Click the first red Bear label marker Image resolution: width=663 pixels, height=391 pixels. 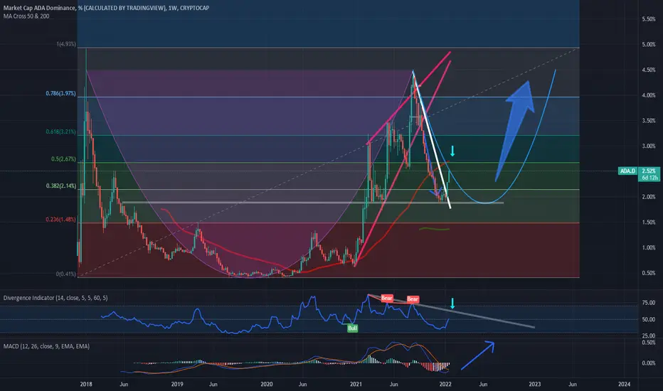(x=387, y=298)
